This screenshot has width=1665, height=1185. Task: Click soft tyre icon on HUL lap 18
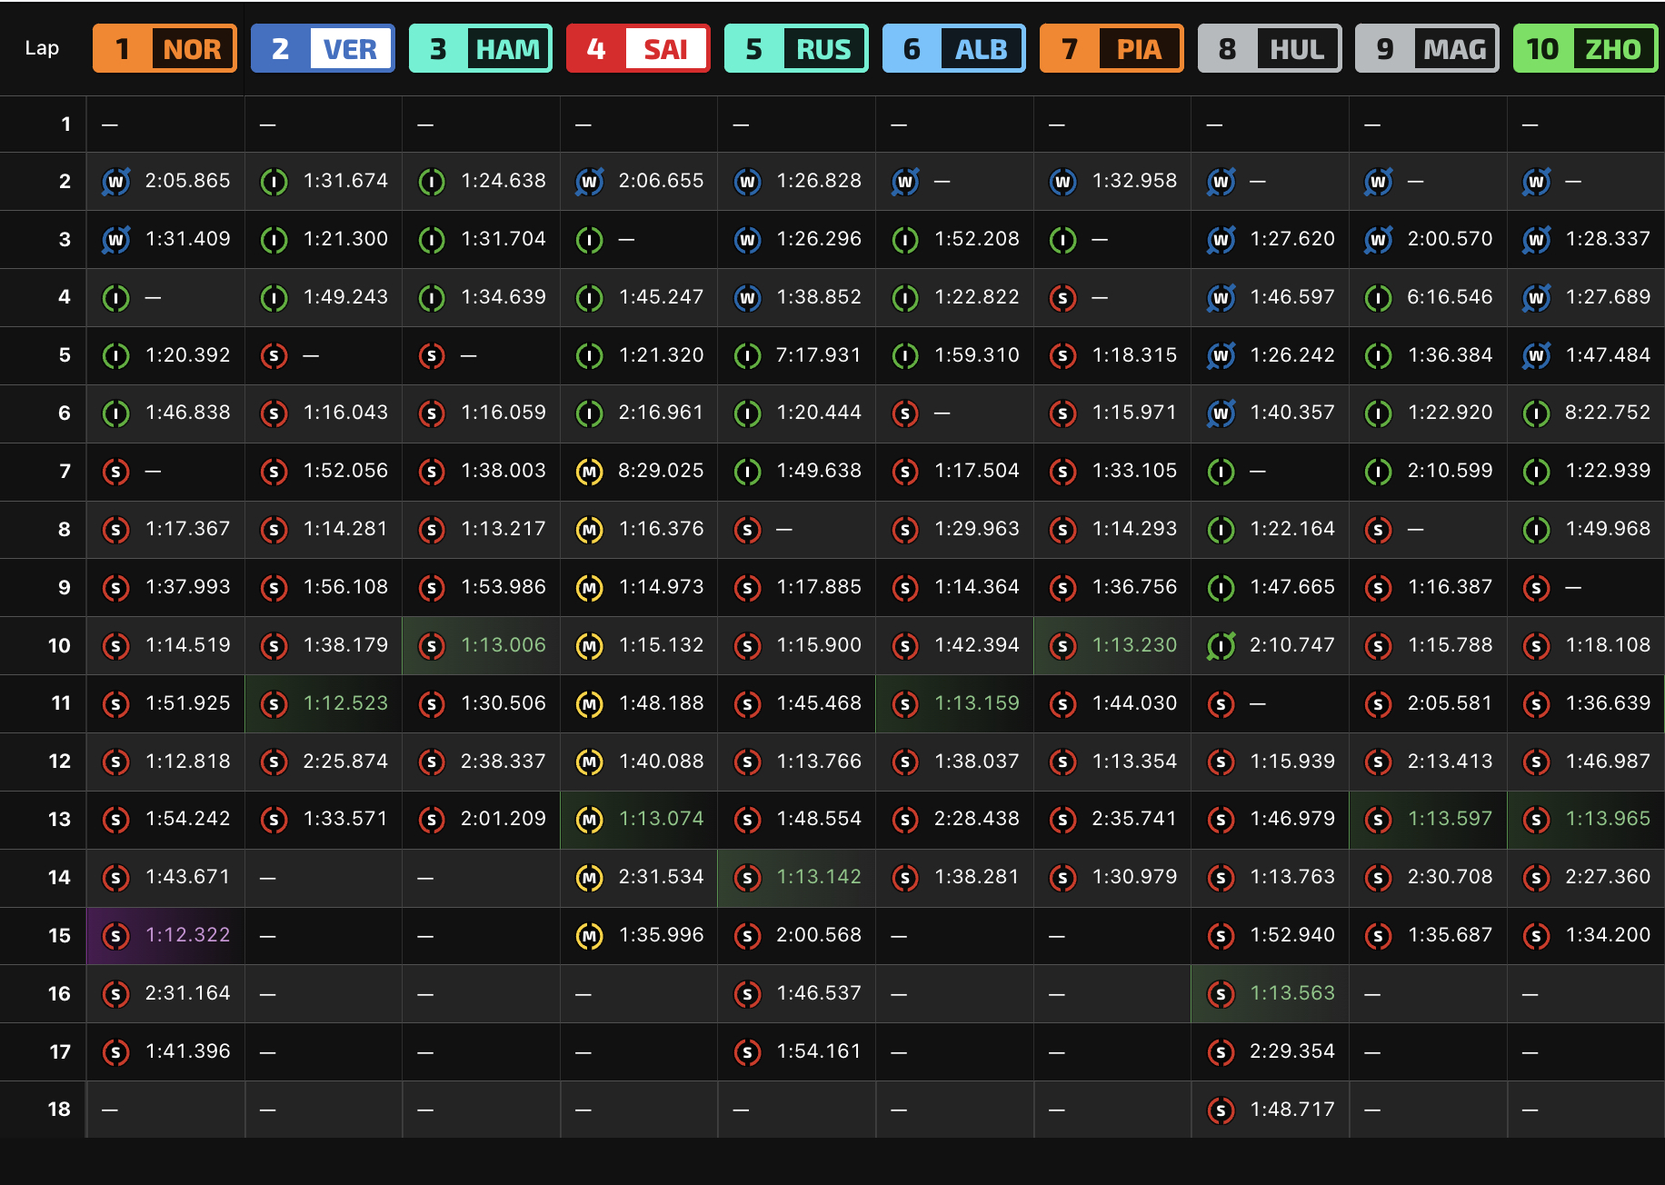(x=1221, y=1110)
